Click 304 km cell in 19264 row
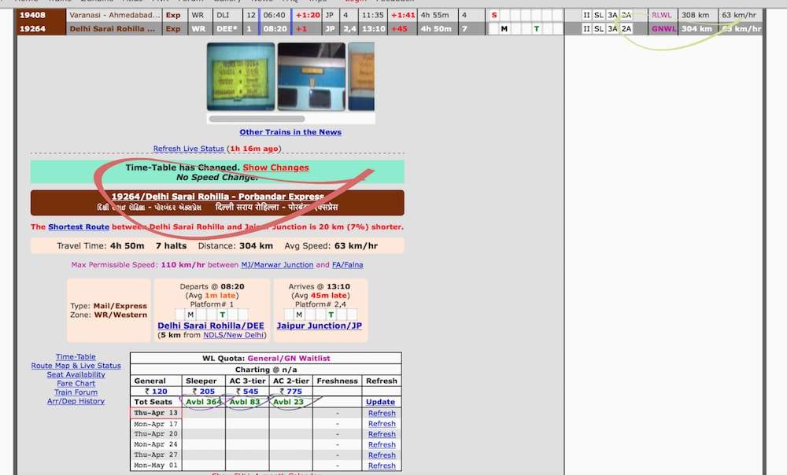 (x=696, y=28)
